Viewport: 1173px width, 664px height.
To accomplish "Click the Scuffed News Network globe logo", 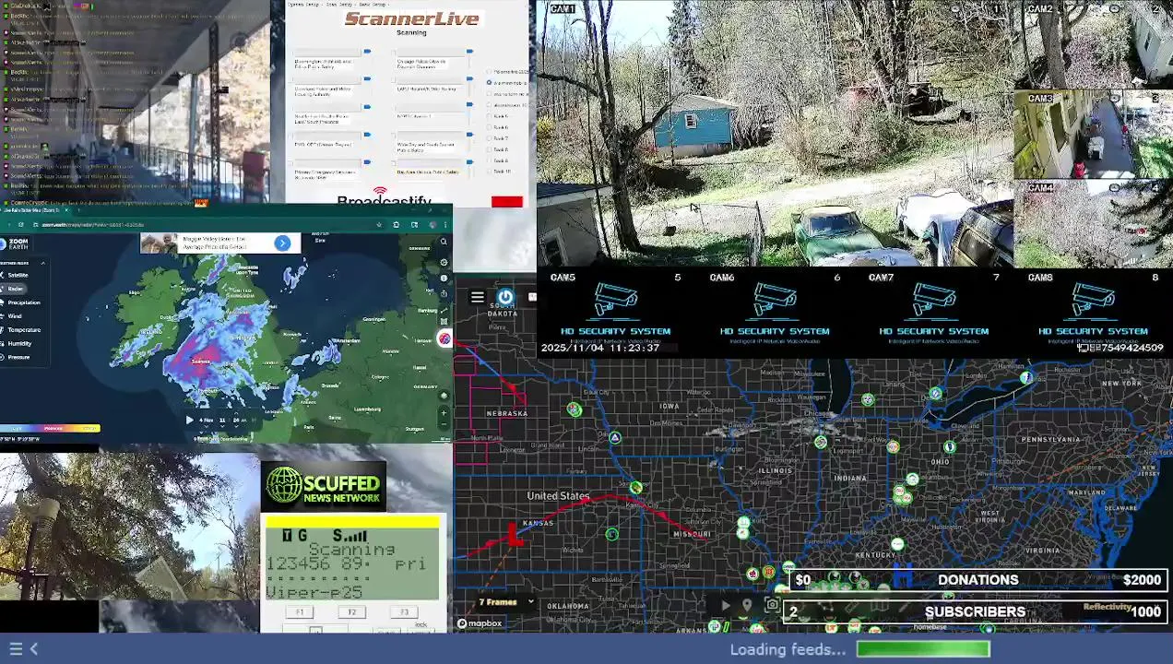I will click(x=282, y=486).
